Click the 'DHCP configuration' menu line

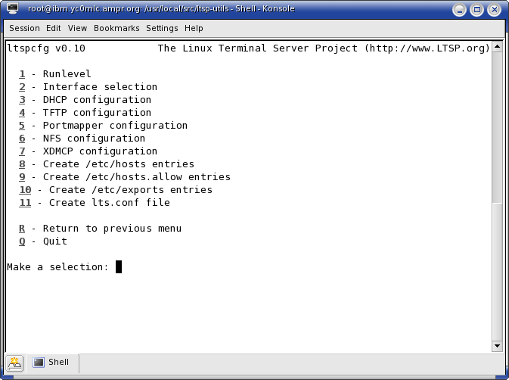click(x=85, y=100)
